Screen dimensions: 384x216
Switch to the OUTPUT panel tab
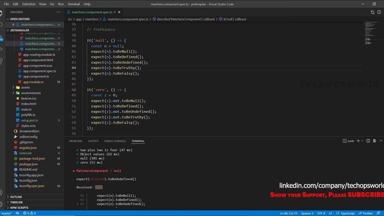tap(94, 141)
